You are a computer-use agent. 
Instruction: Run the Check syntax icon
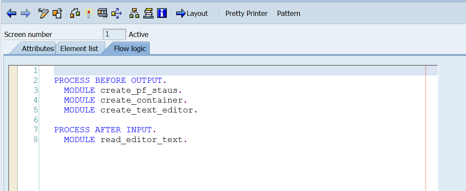[75, 14]
